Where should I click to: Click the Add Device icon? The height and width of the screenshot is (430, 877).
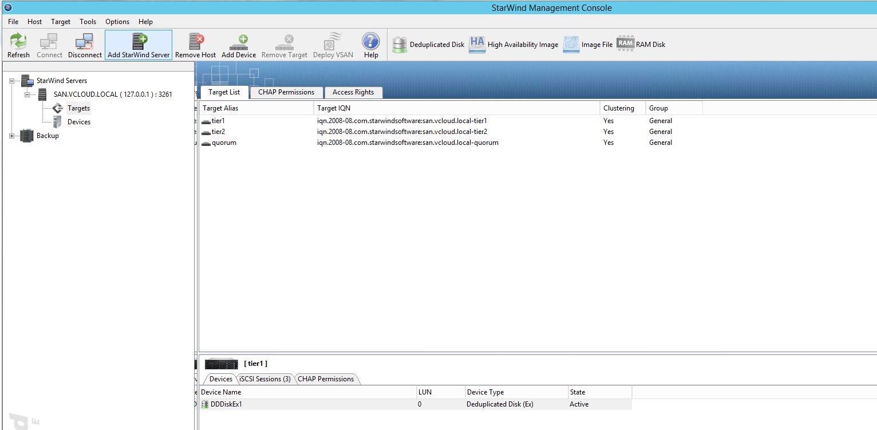tap(239, 42)
